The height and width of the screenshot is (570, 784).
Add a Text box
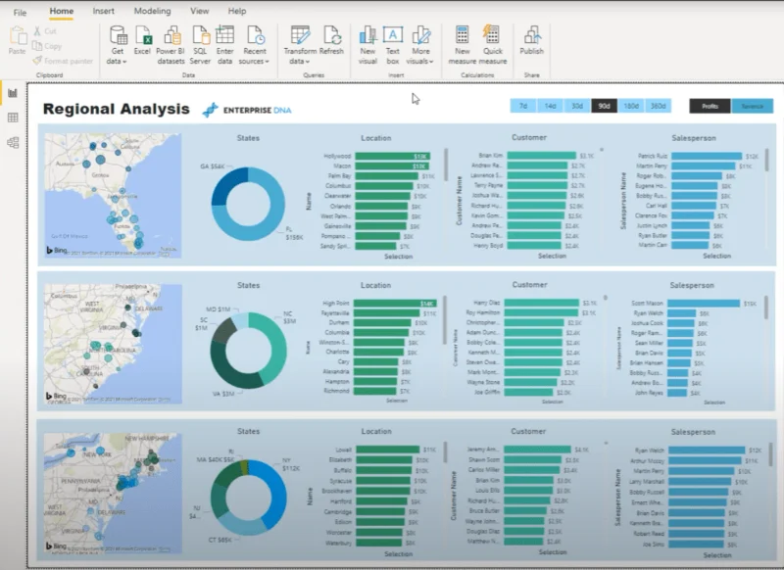[393, 45]
